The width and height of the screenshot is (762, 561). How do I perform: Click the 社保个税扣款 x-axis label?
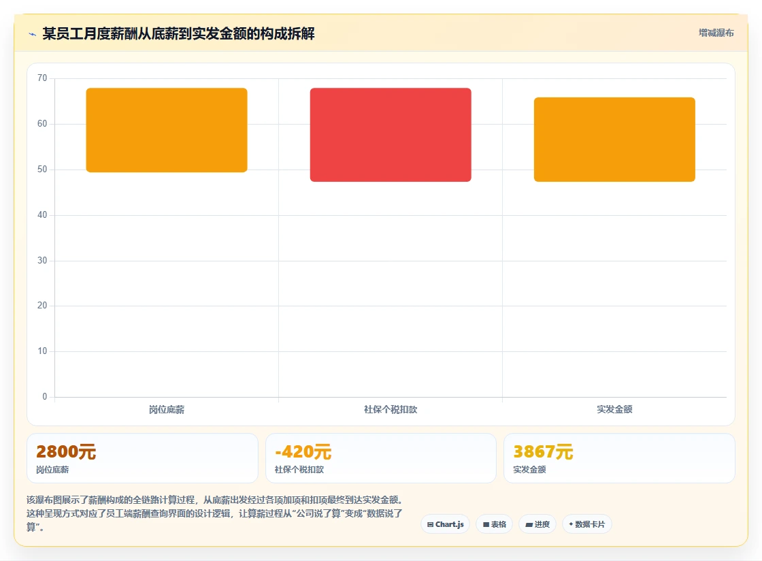(391, 410)
